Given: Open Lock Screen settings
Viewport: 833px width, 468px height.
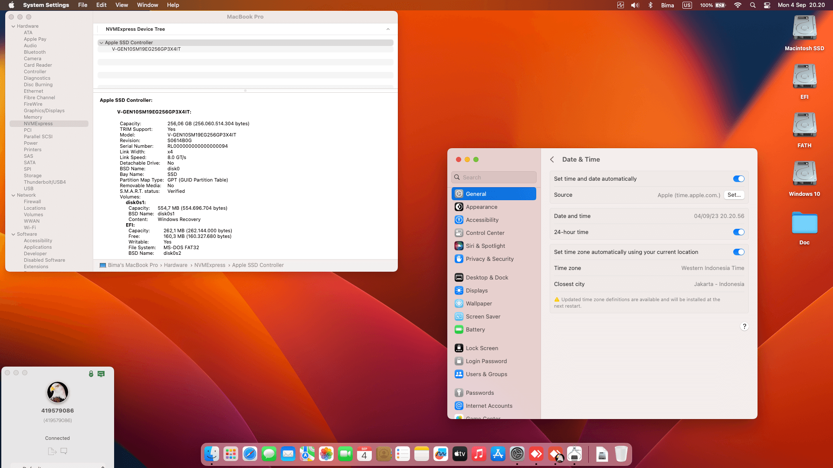Looking at the screenshot, I should click(481, 348).
